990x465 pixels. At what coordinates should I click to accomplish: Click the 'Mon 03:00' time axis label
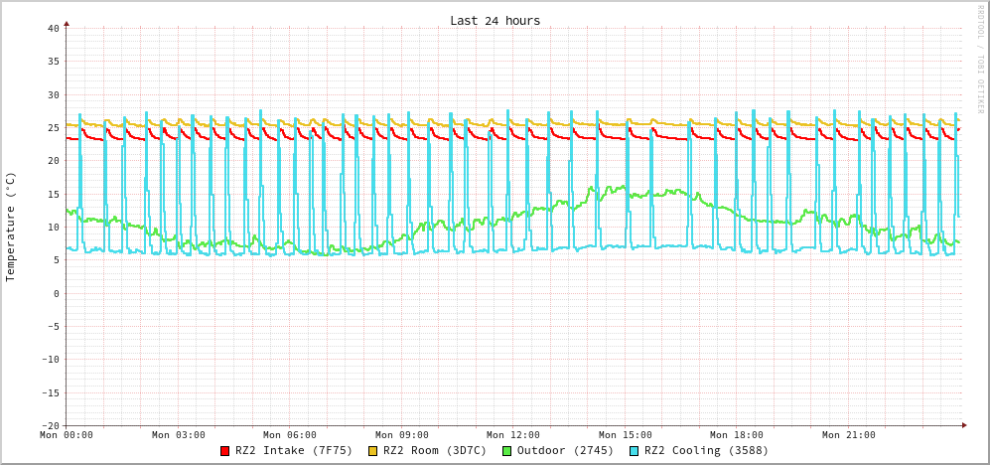point(178,434)
